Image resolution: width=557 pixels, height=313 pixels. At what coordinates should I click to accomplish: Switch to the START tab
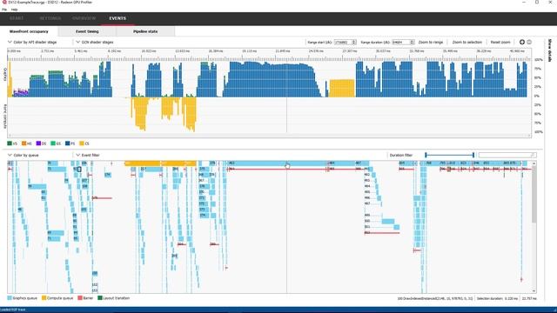pos(17,18)
